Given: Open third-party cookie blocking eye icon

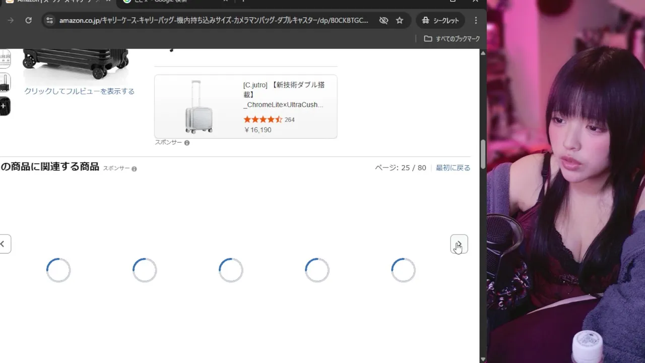Looking at the screenshot, I should (x=383, y=20).
